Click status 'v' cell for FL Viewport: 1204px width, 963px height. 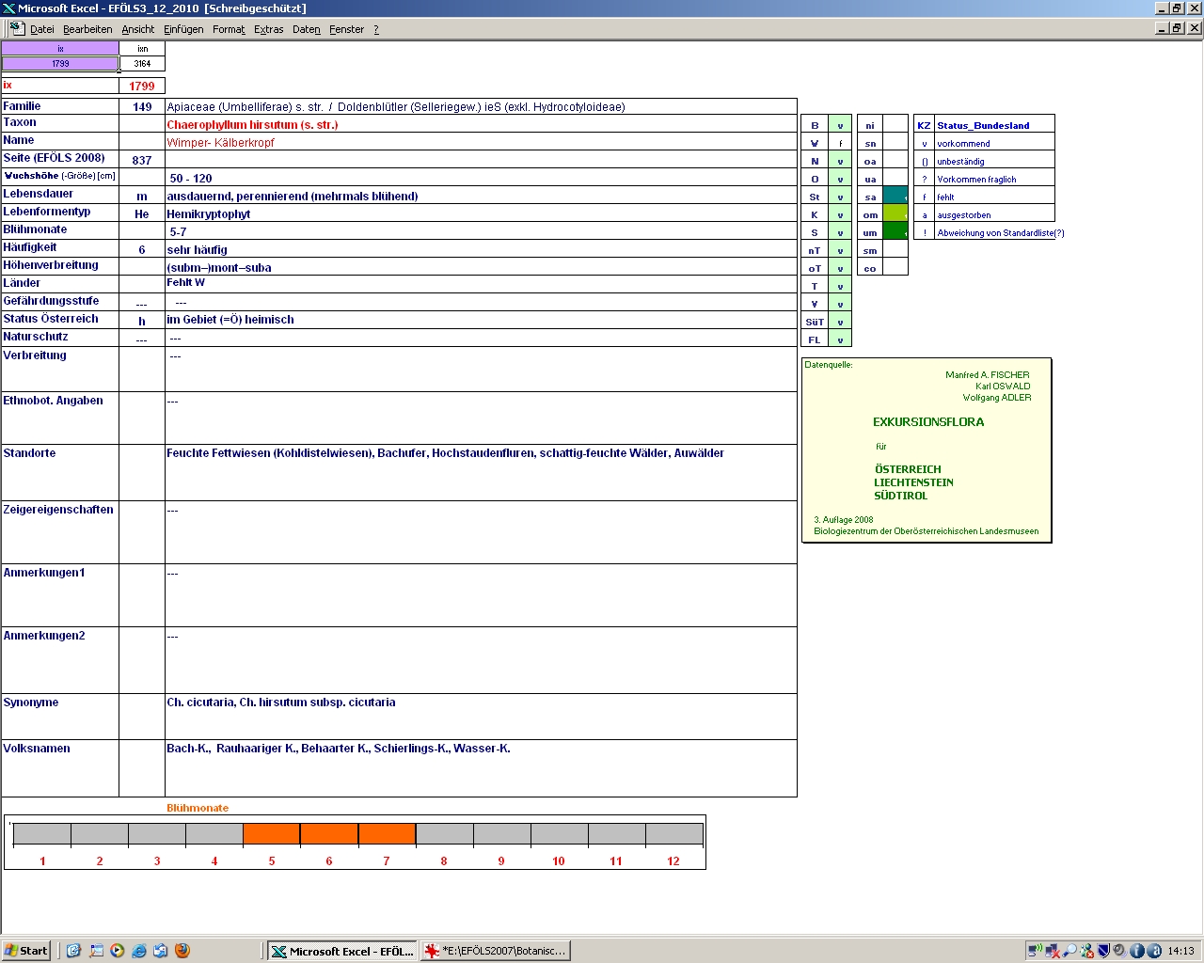point(840,339)
